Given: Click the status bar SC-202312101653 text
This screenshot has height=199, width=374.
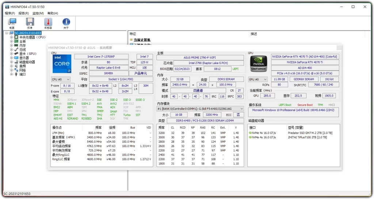Looking at the screenshot, I should (x=17, y=194).
